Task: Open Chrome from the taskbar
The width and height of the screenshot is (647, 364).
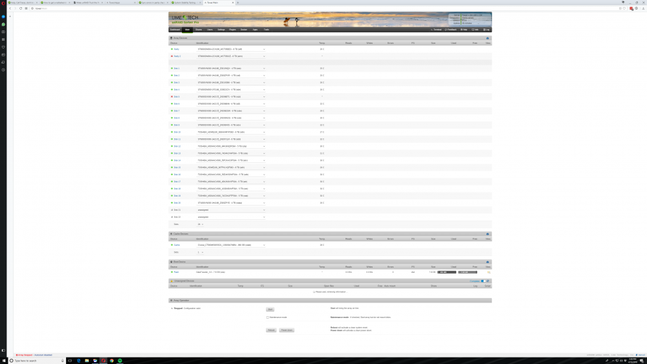Action: click(111, 361)
